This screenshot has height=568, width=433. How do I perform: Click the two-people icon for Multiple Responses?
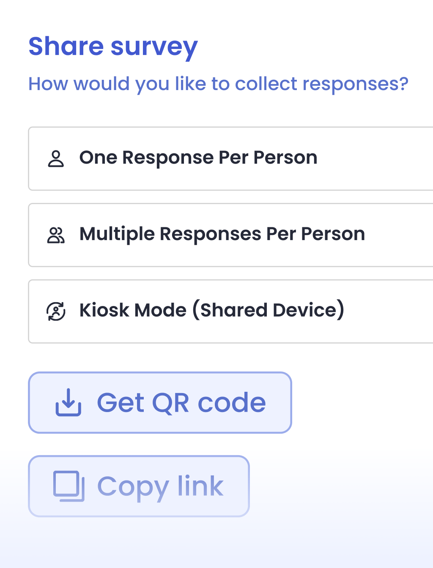tap(56, 235)
